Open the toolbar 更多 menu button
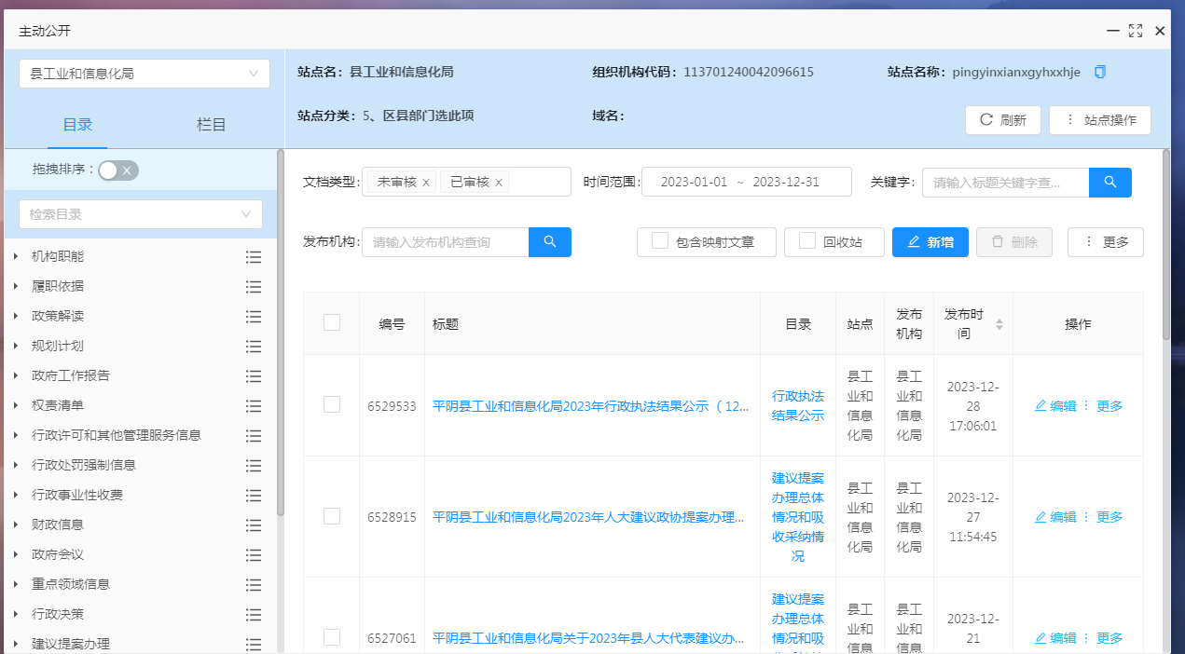Viewport: 1185px width, 654px height. tap(1106, 242)
